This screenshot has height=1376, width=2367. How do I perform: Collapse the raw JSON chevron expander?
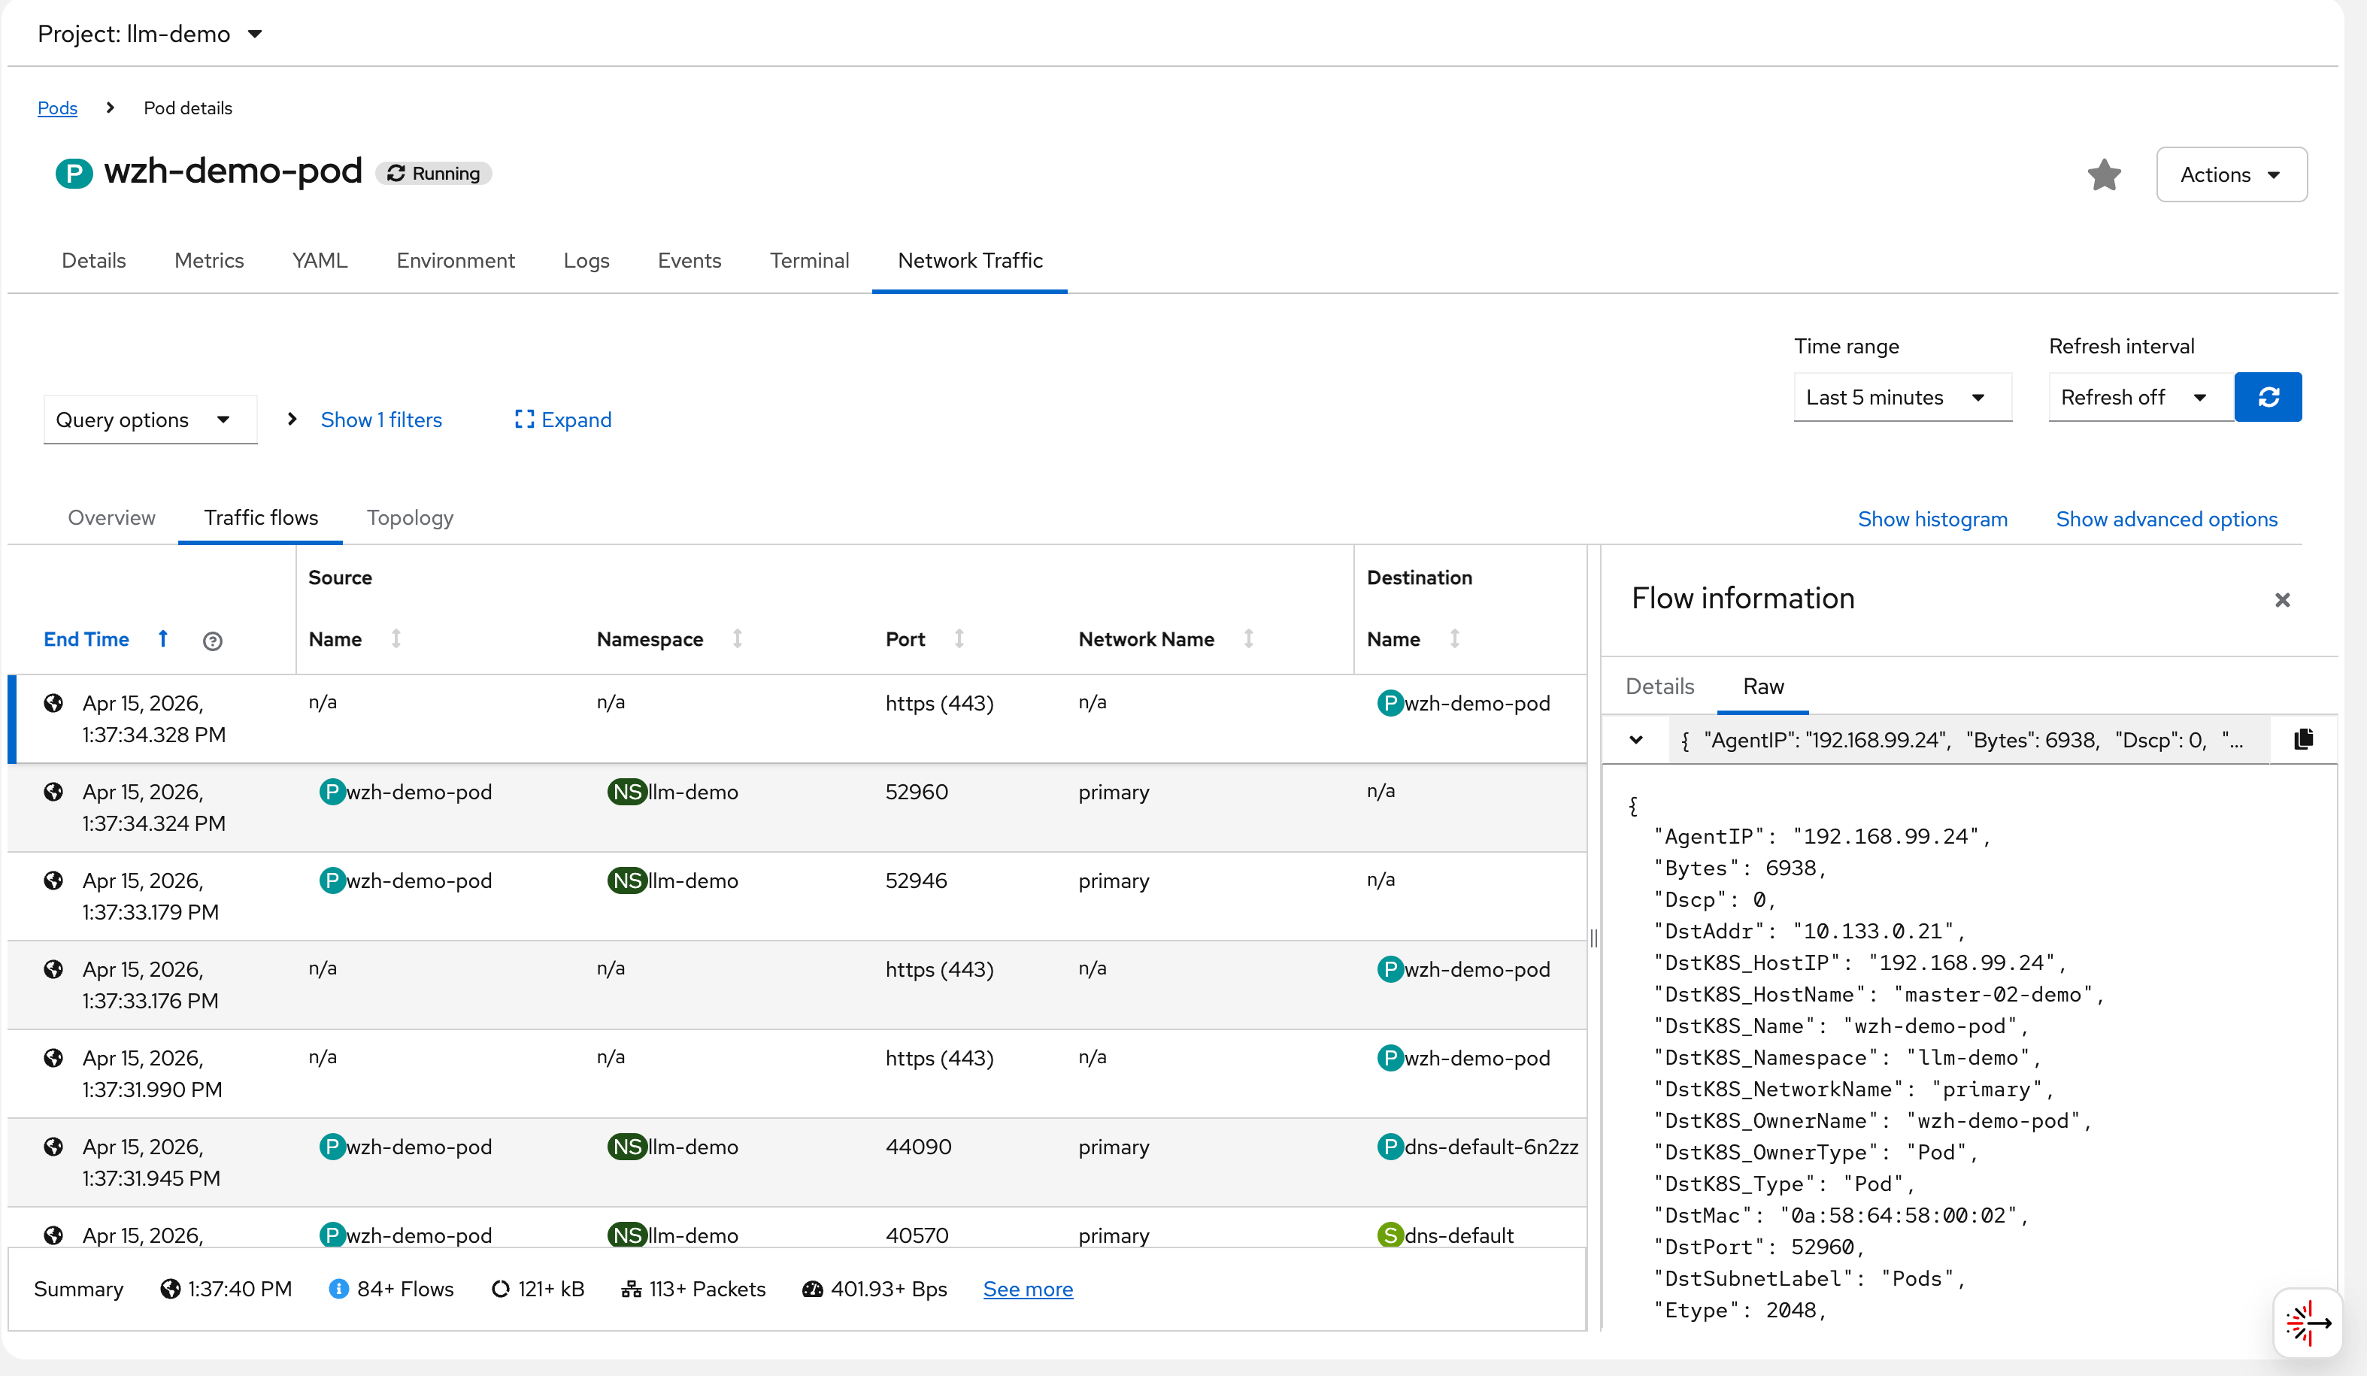point(1635,739)
